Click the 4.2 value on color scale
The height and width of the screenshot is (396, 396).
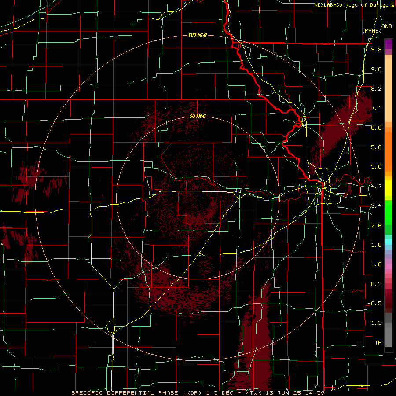pos(376,187)
